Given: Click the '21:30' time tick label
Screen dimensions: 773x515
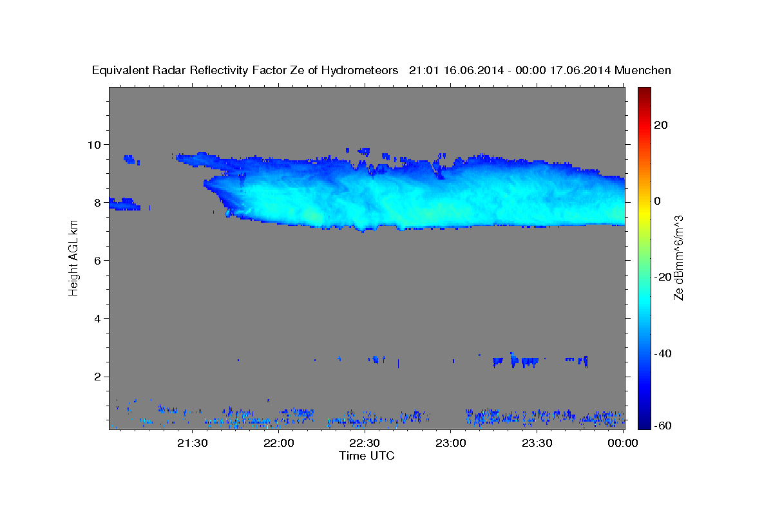Looking at the screenshot, I should 193,443.
